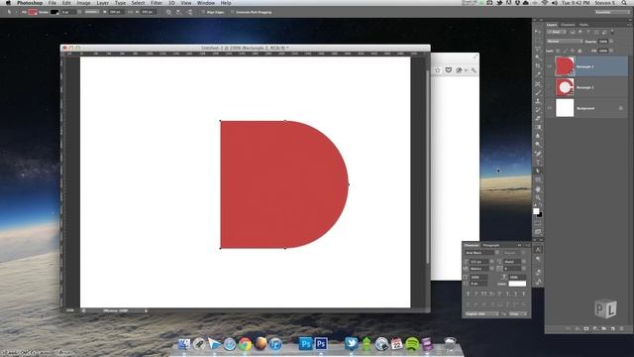Select the Zoom tool
The image size is (634, 357).
point(538,198)
